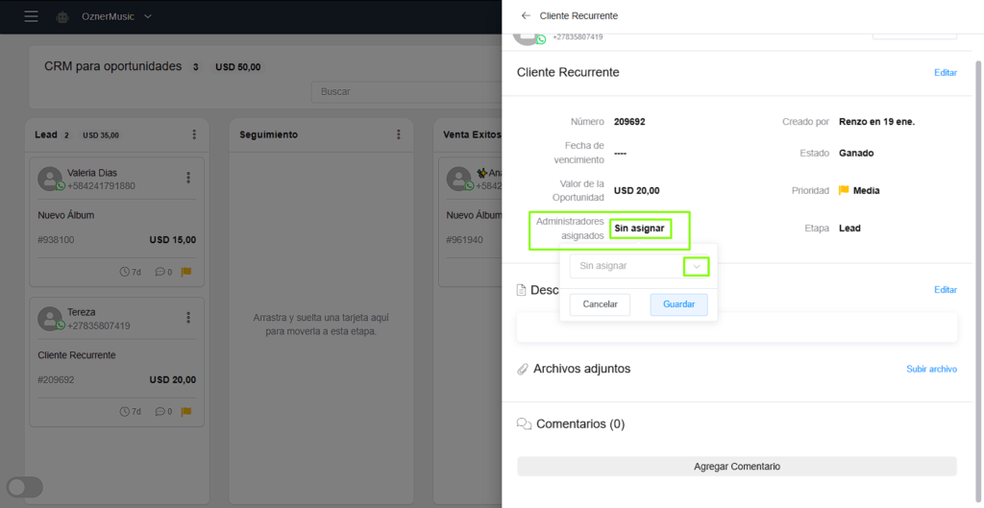Image resolution: width=984 pixels, height=508 pixels.
Task: Click the paperclip icon by Archivos adjuntos
Action: click(523, 369)
